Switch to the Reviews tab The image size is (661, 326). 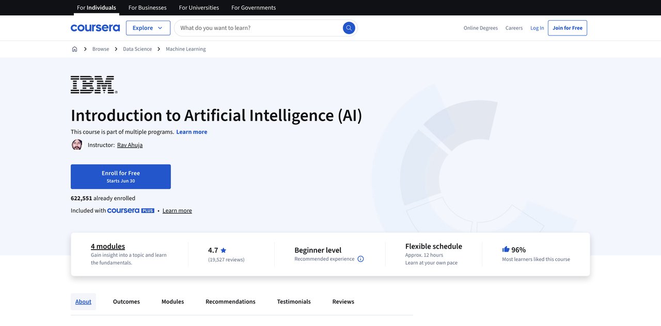pyautogui.click(x=343, y=302)
